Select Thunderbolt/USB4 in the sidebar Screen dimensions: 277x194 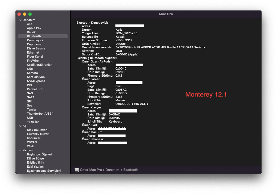point(40,114)
